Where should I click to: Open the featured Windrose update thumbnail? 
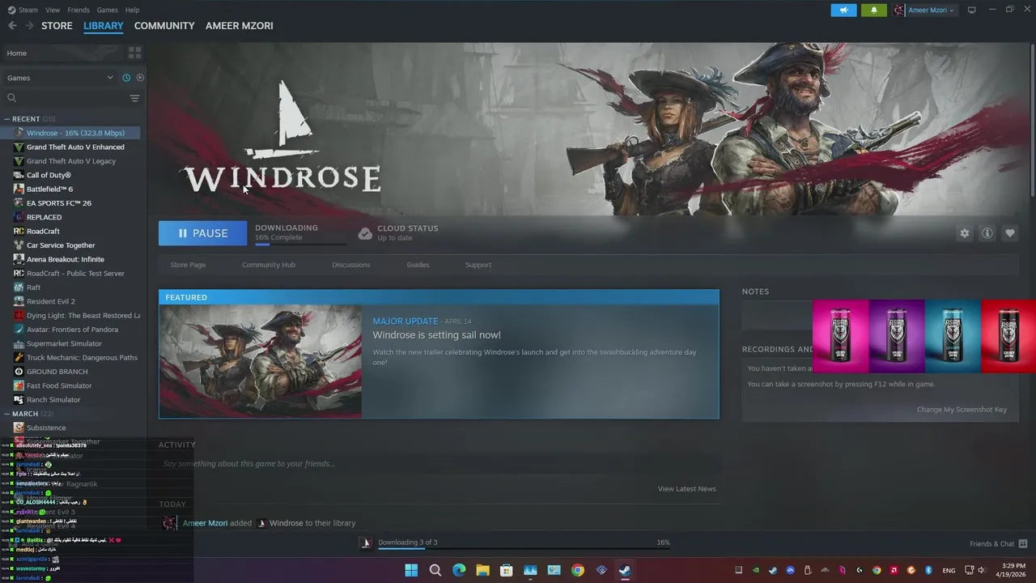point(261,361)
